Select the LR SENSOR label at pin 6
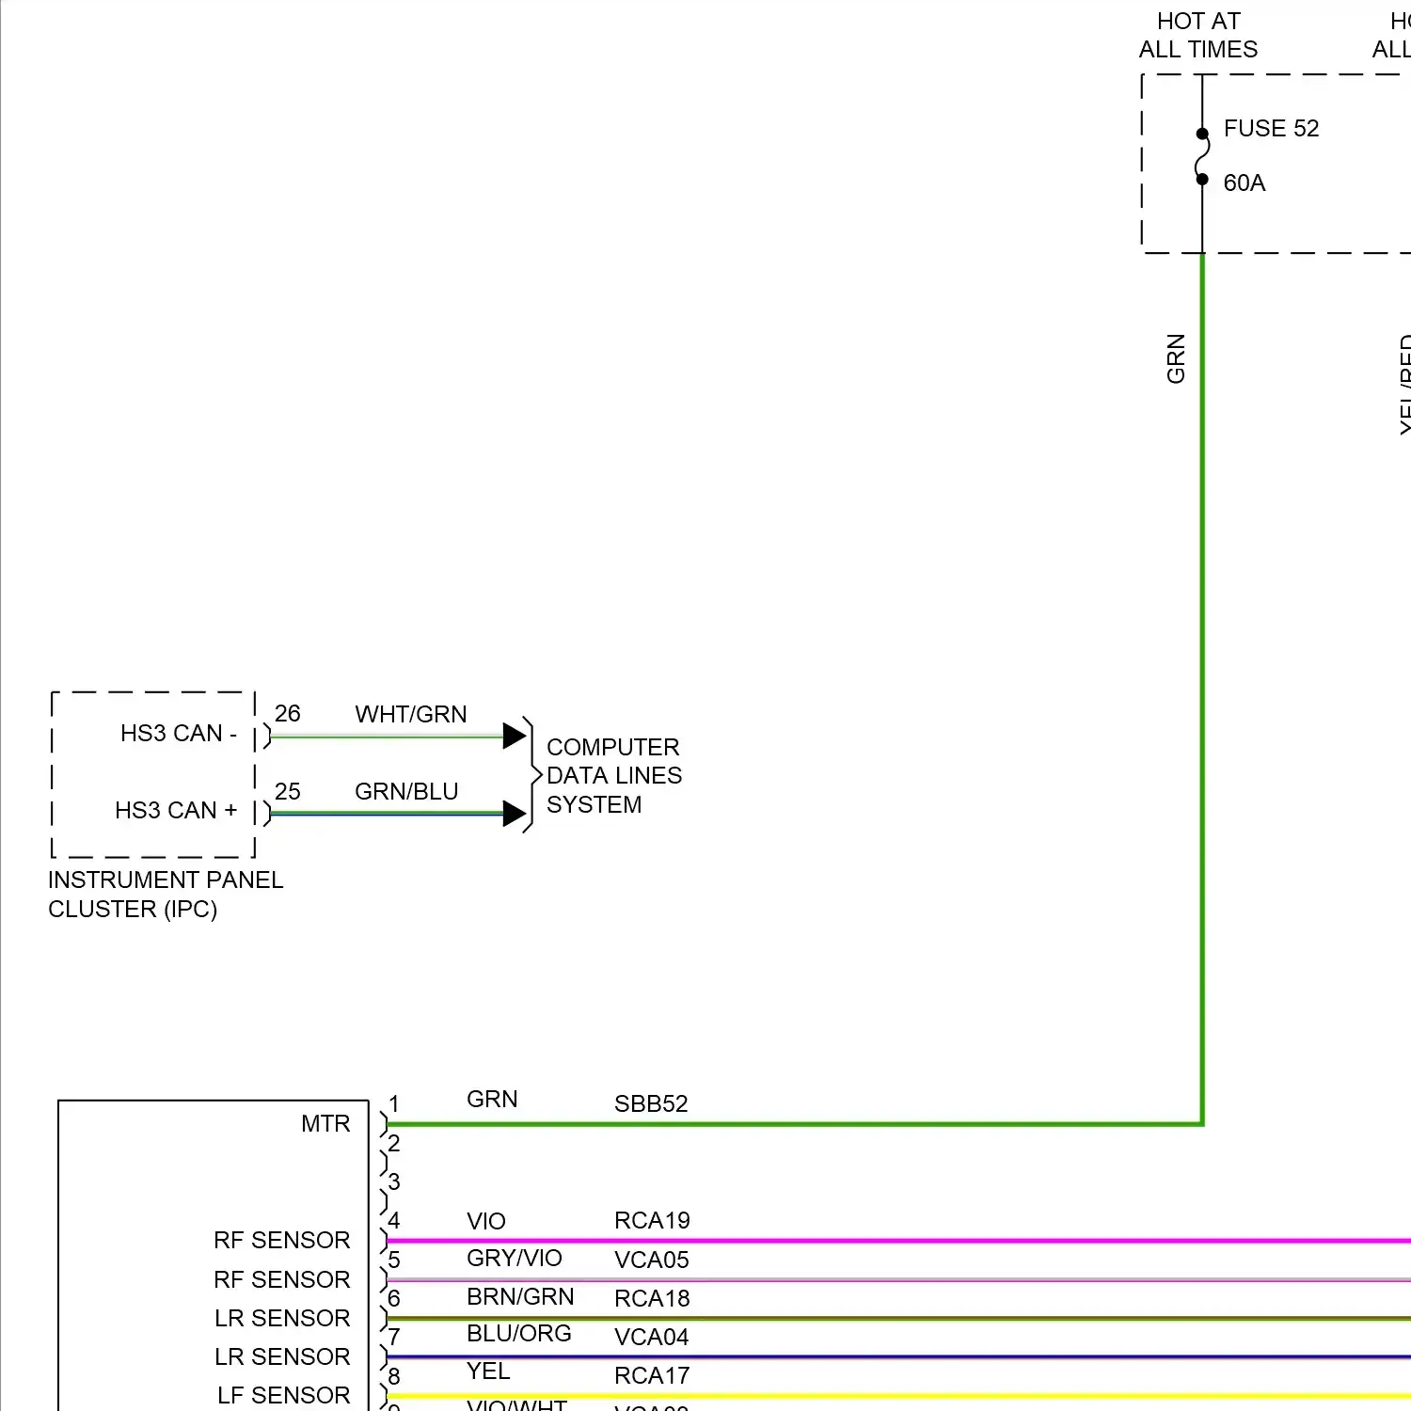 282,1318
